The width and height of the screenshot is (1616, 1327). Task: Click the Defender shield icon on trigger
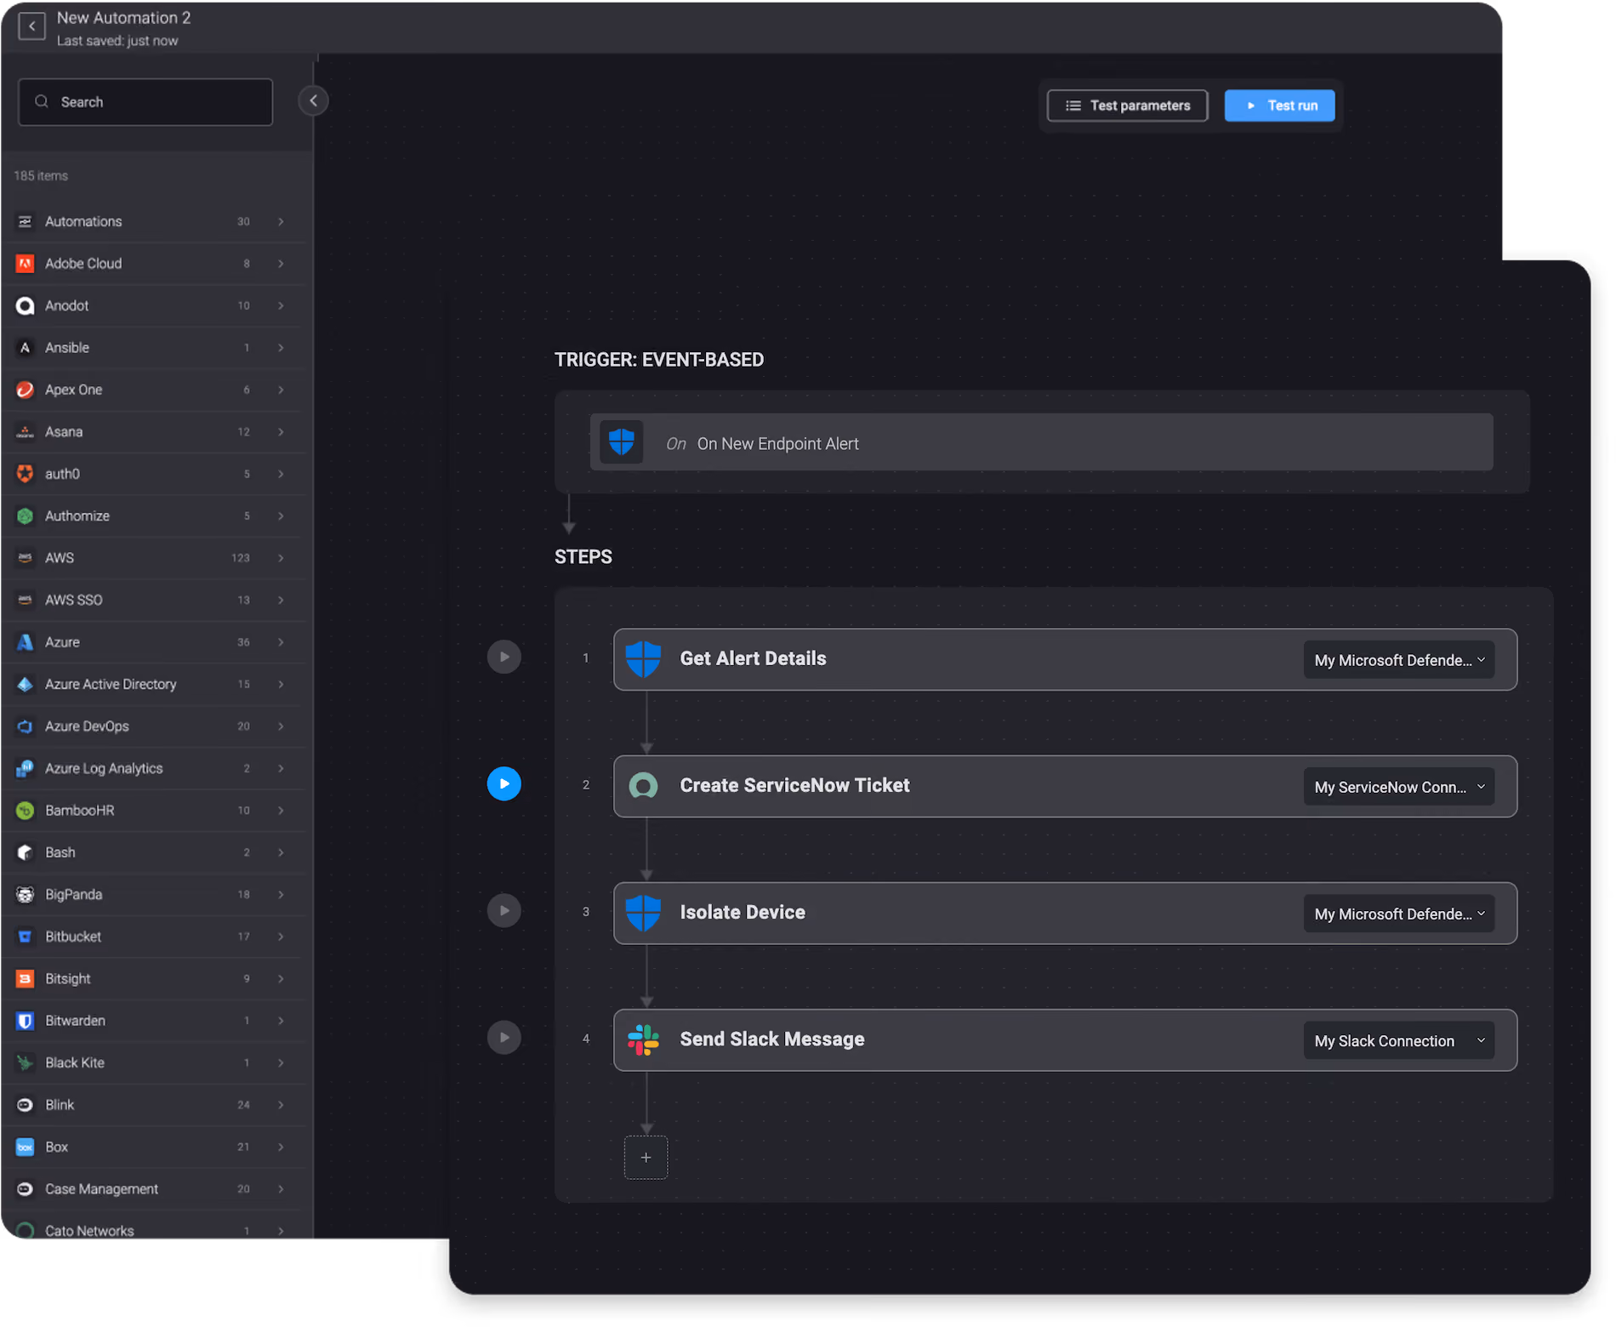point(622,442)
